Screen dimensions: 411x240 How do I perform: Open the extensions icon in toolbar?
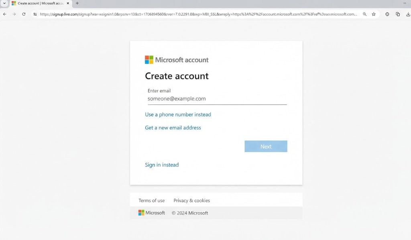pyautogui.click(x=387, y=14)
